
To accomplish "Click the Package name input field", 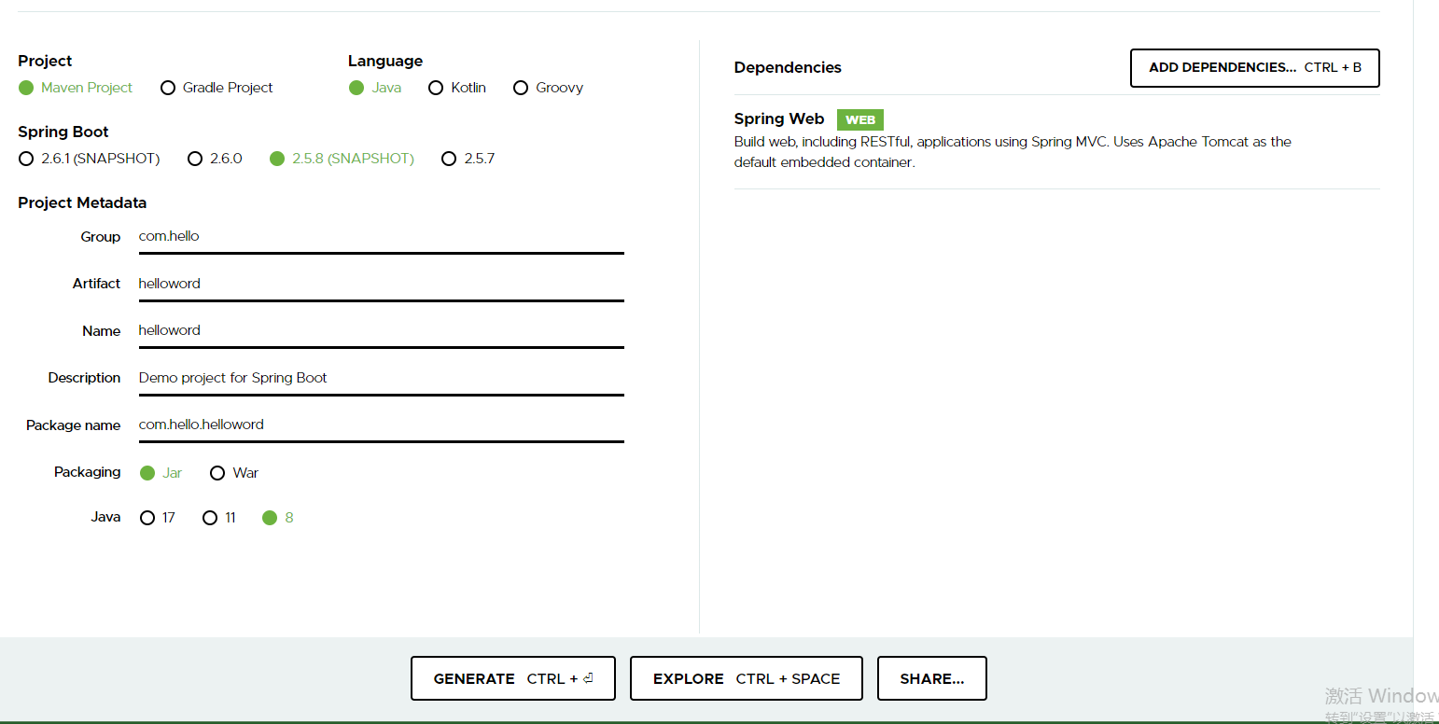I will click(381, 425).
